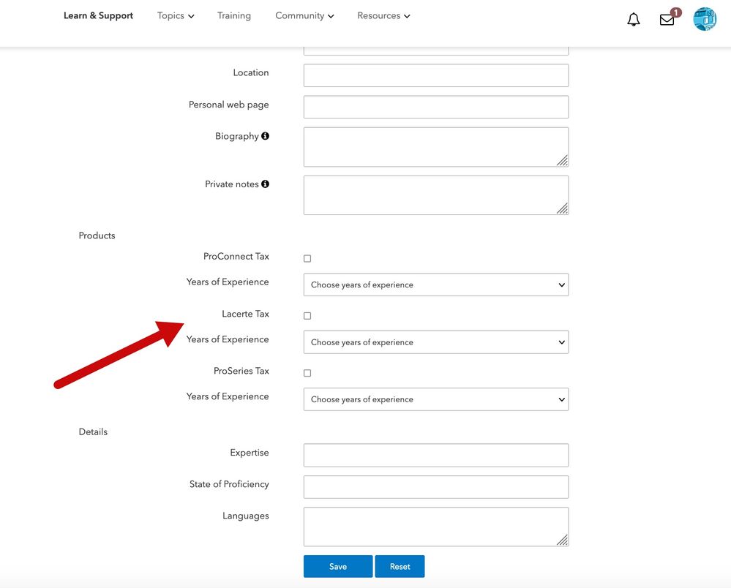This screenshot has height=588, width=731.
Task: Click the Personal web page label
Action: point(228,105)
